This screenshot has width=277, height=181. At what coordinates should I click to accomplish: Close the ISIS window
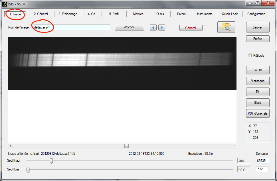click(x=268, y=3)
